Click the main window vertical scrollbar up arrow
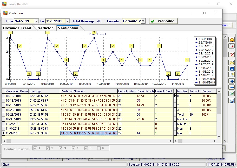Screen dimensions: 237x168 point(225,37)
